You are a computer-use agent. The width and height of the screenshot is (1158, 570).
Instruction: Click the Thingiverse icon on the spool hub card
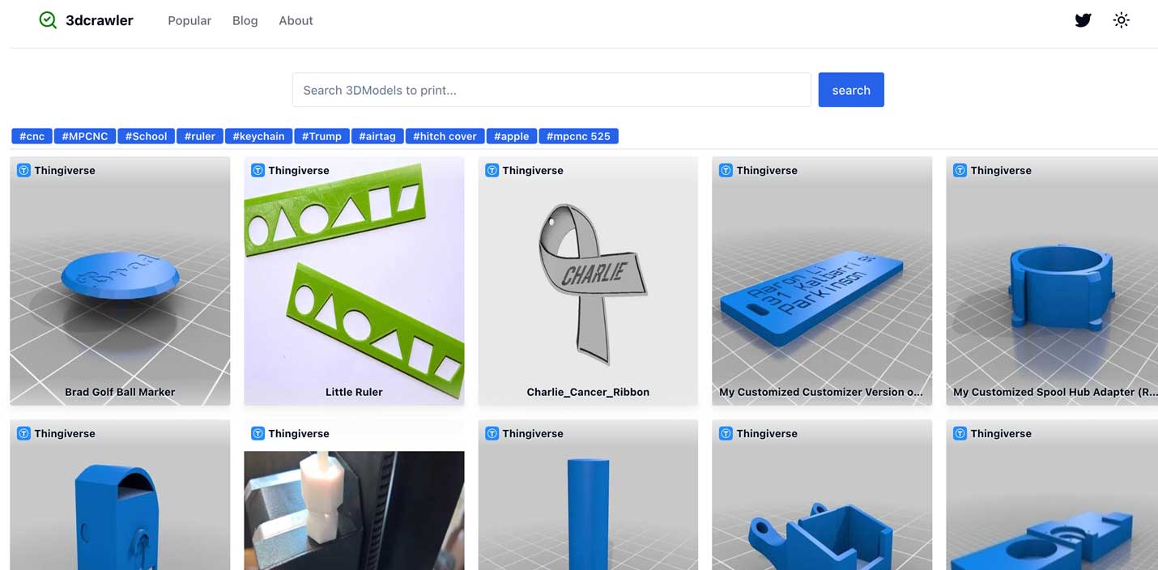click(960, 170)
